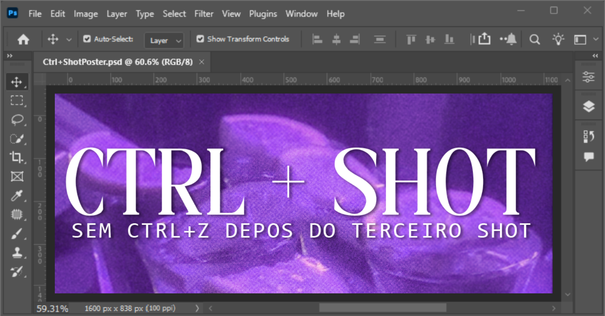The image size is (605, 316).
Task: Pick the Eyedropper tool
Action: coord(17,195)
